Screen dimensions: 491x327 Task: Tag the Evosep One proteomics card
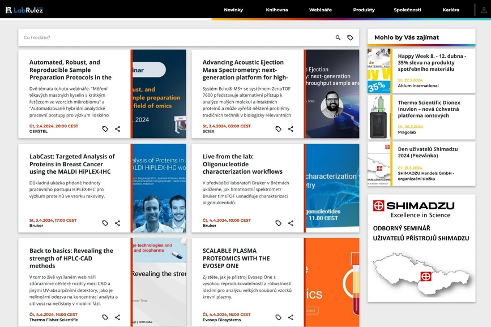coord(279,317)
